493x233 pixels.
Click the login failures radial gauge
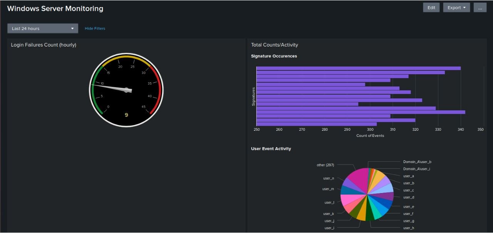[x=126, y=90]
